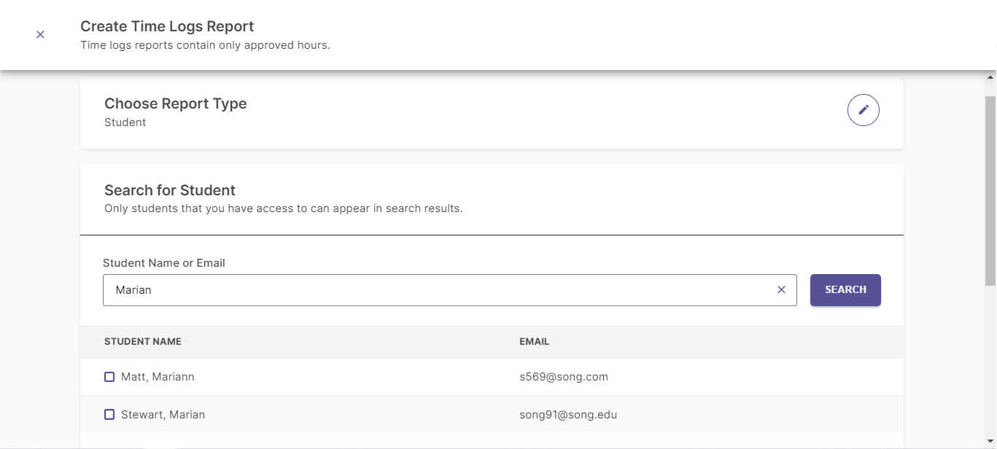Focus the Student Name or Email field
997x449 pixels.
438,290
